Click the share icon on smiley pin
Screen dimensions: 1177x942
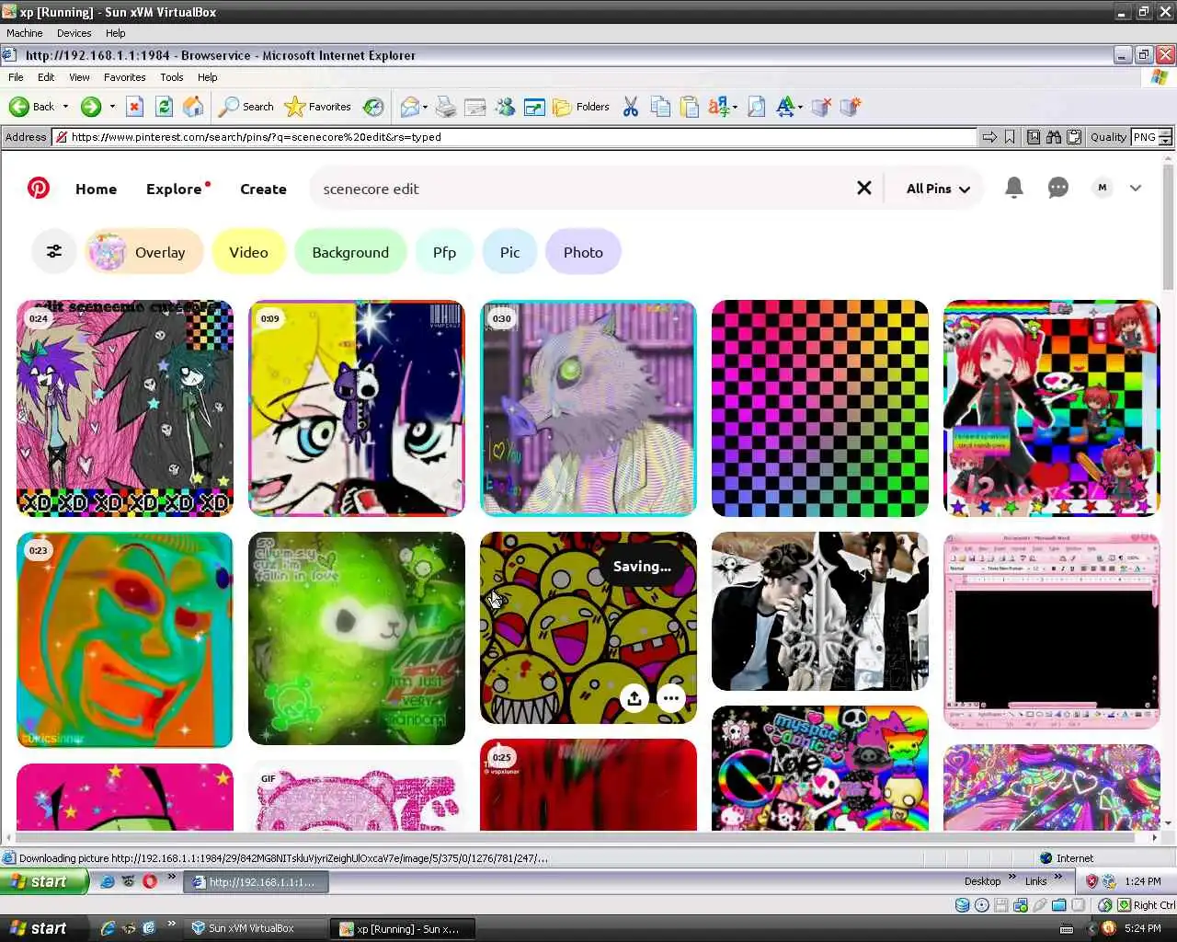[634, 698]
